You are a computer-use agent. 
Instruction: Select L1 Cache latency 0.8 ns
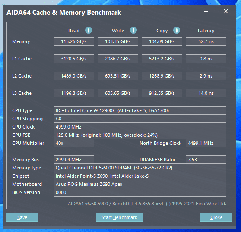(x=206, y=59)
